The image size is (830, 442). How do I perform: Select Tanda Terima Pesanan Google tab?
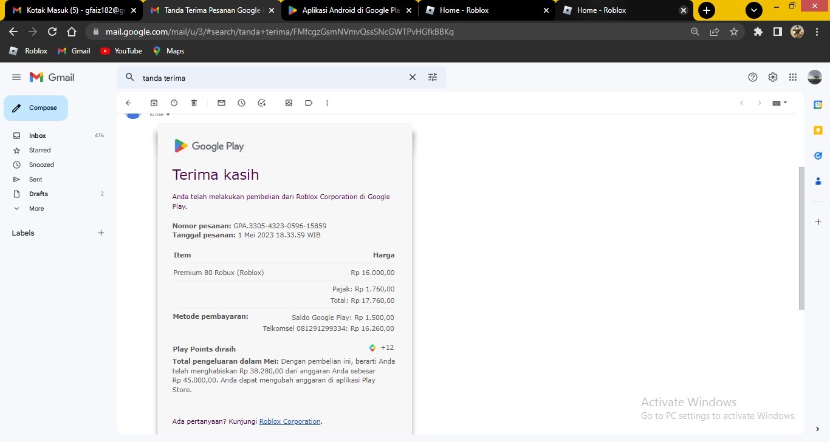[x=211, y=10]
